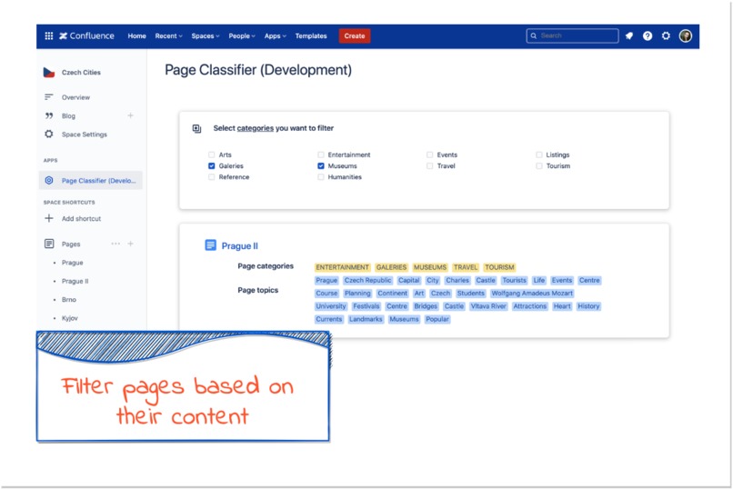Click the Wolfgang Amadeus Mozart topic tag

[532, 294]
